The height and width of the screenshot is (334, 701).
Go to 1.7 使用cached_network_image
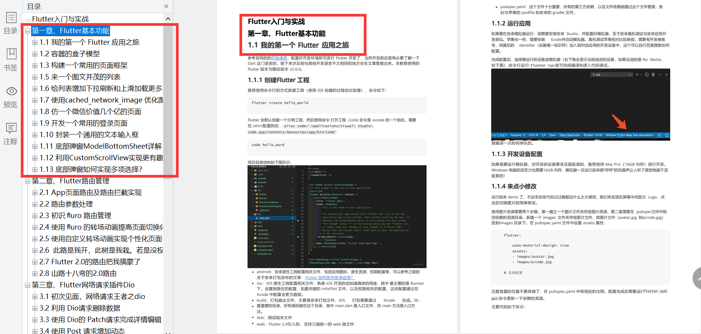pos(101,100)
